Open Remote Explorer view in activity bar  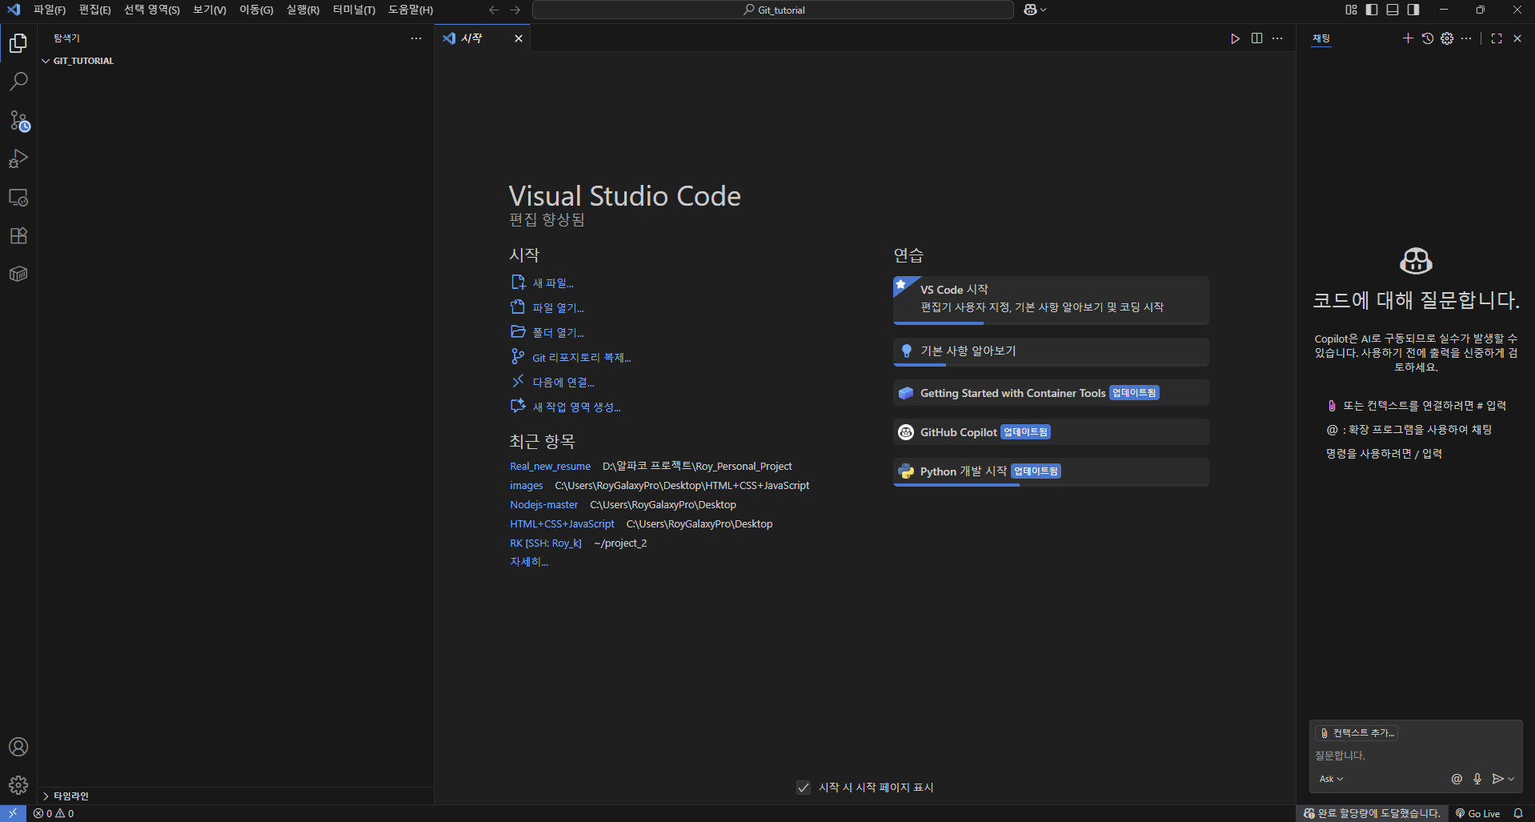click(x=18, y=197)
